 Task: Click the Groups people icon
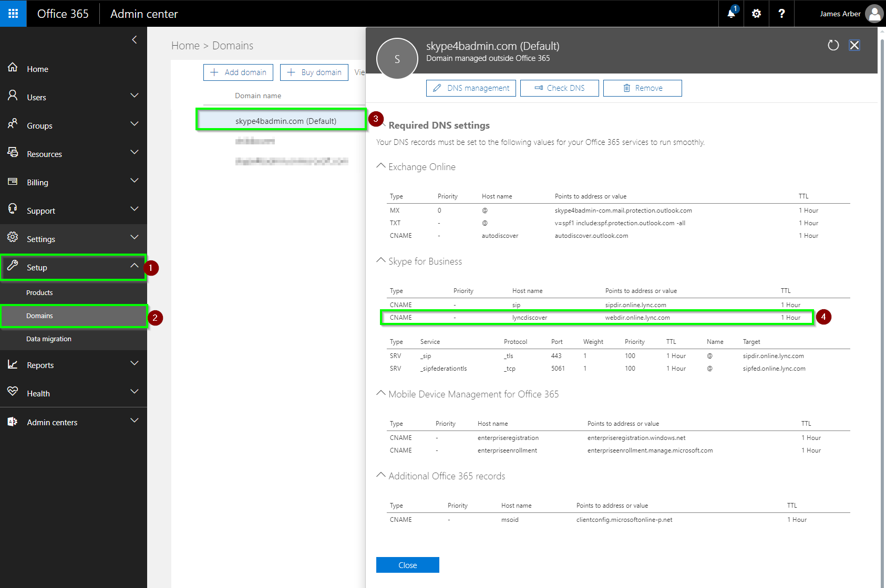pos(13,124)
